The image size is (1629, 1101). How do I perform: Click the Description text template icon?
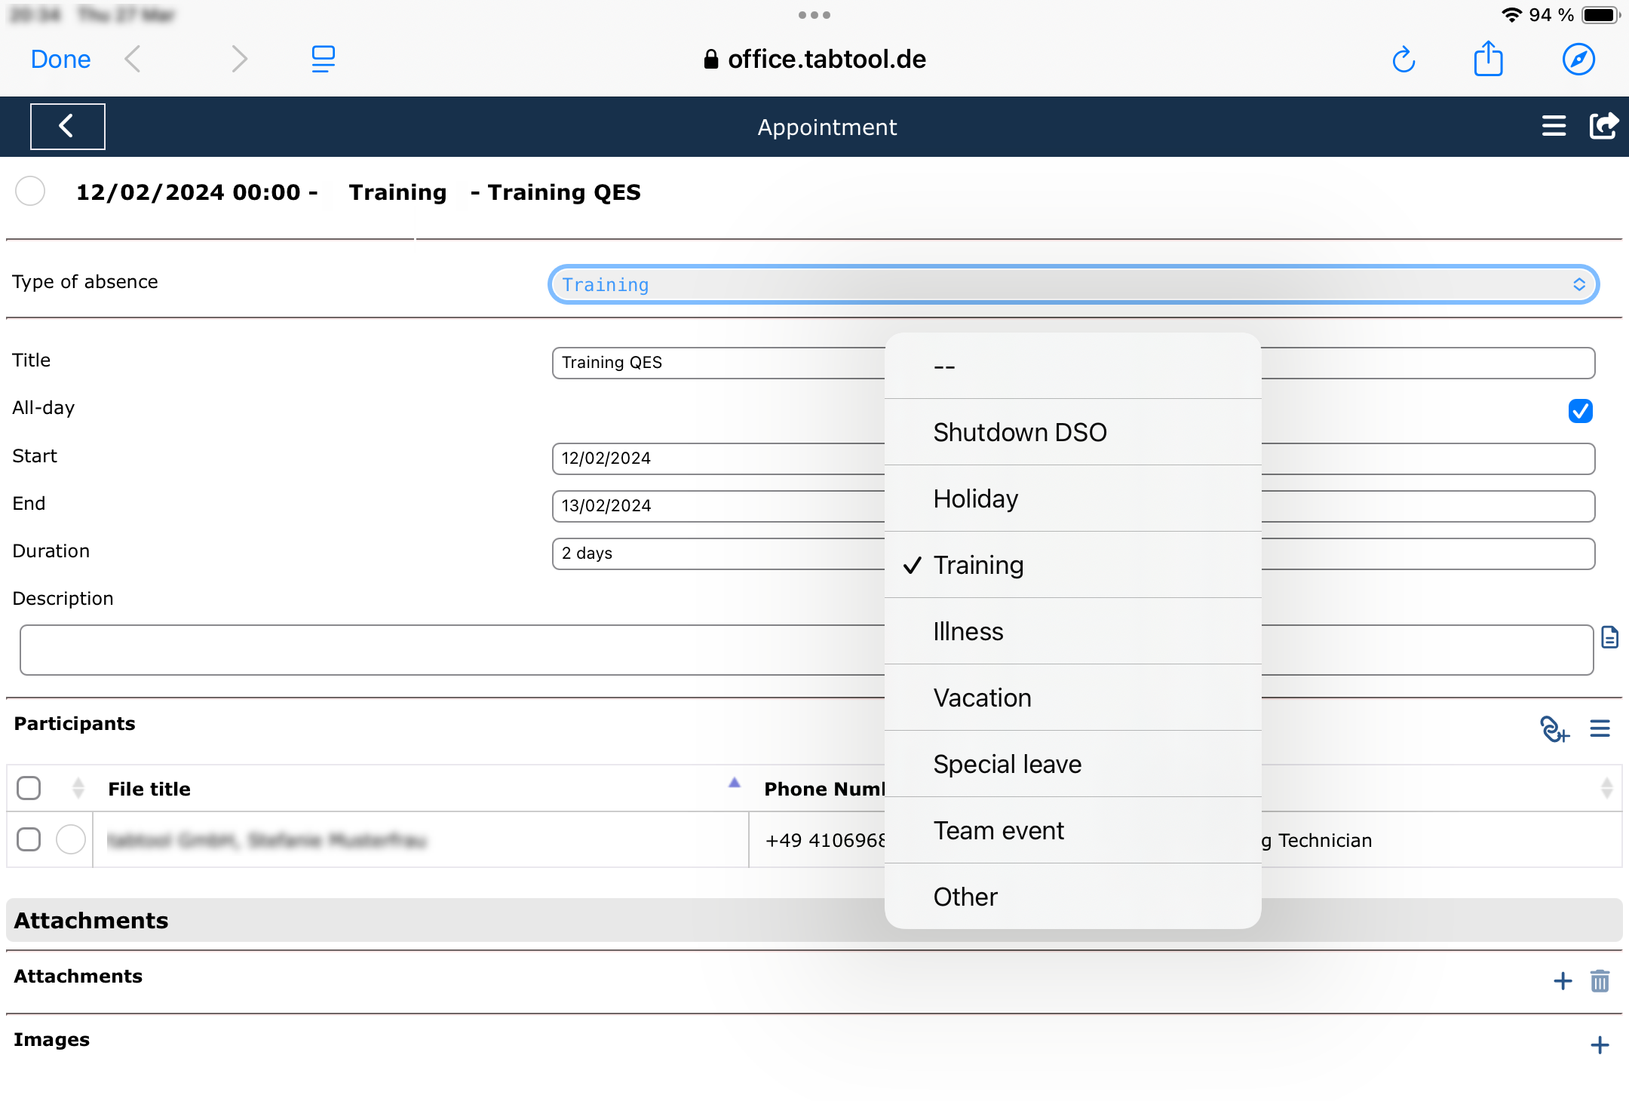[1609, 638]
